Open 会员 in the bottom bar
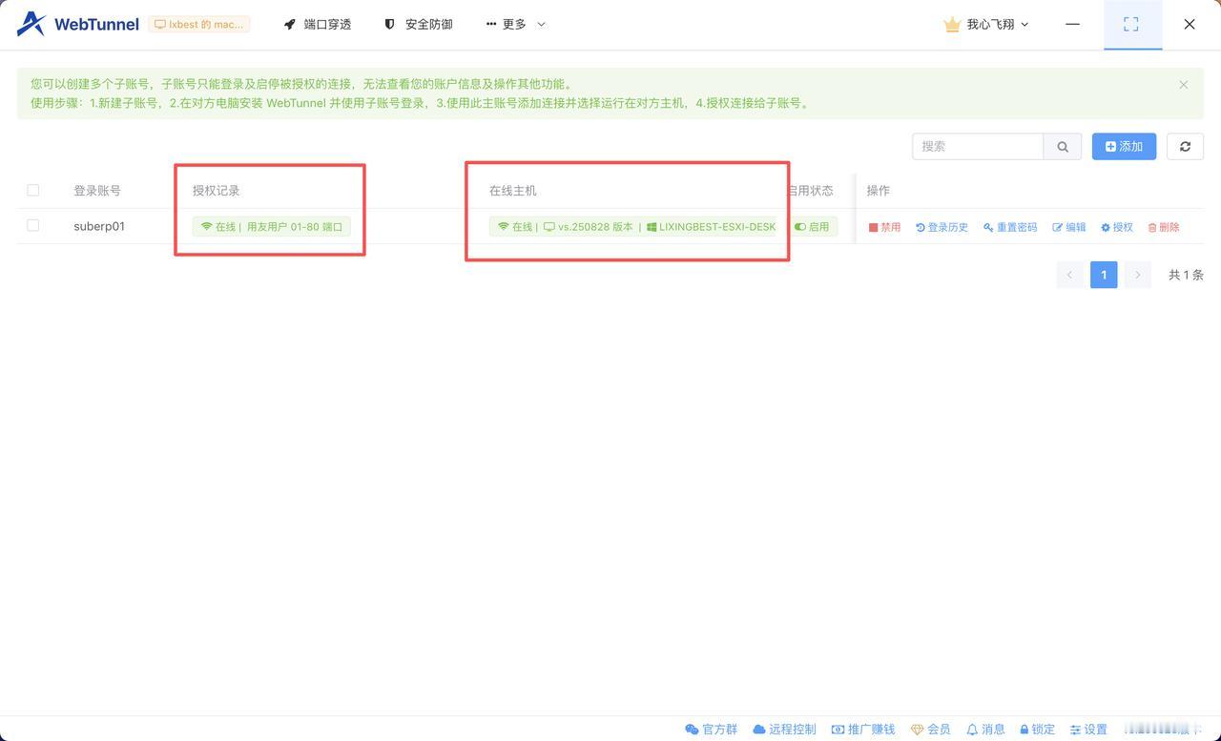1221x741 pixels. tap(930, 730)
